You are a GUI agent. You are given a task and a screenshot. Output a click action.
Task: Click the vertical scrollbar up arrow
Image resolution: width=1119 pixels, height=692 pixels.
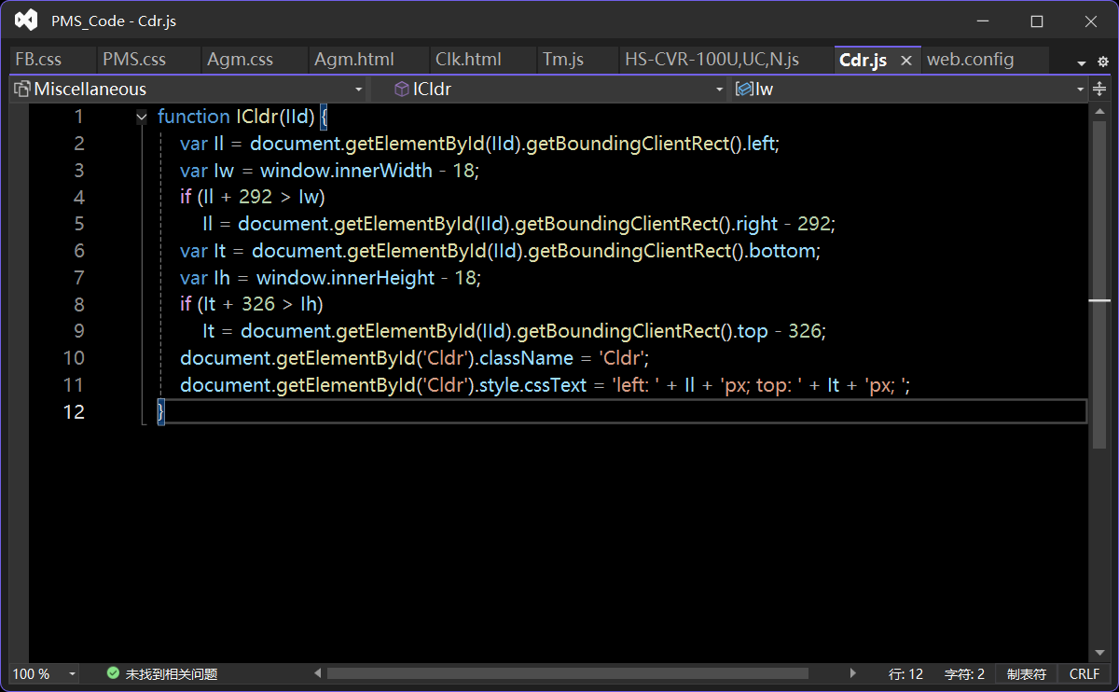pyautogui.click(x=1099, y=112)
